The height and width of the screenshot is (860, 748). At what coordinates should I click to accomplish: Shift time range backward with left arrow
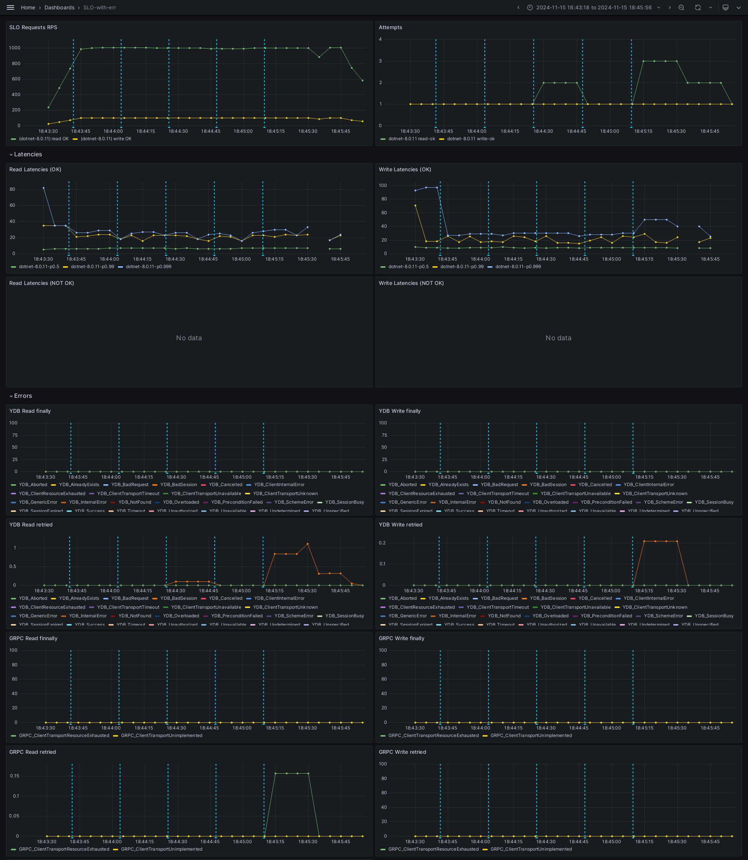pyautogui.click(x=518, y=7)
